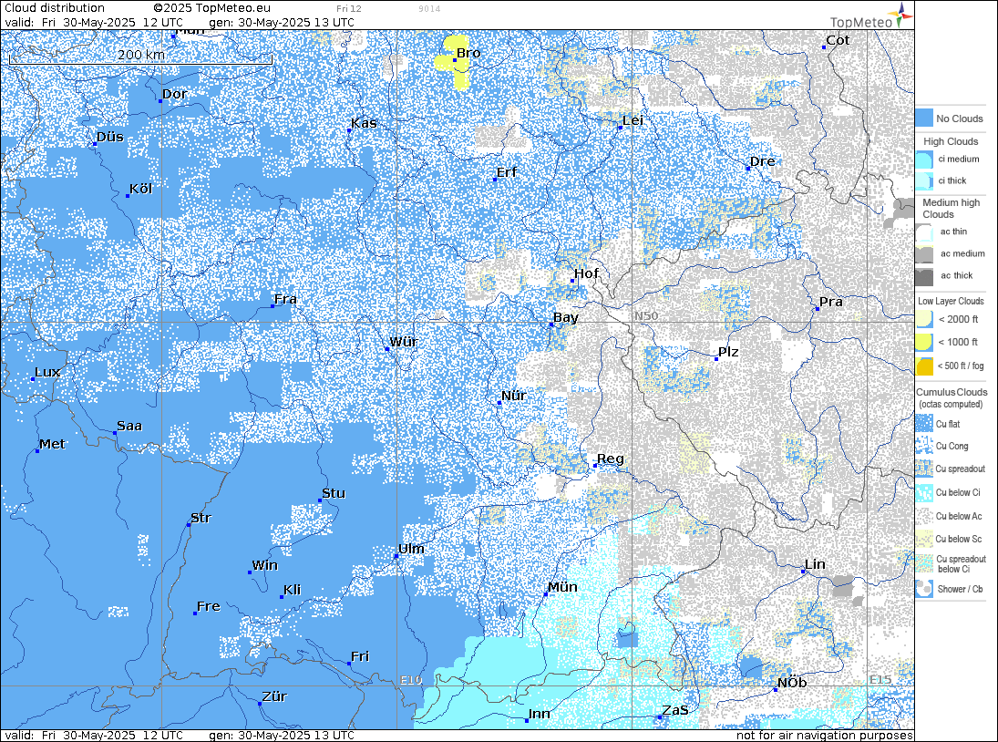Click the '©2025 TopMeteo.eu' copyright text
Viewport: 998px width, 742px height.
click(212, 8)
